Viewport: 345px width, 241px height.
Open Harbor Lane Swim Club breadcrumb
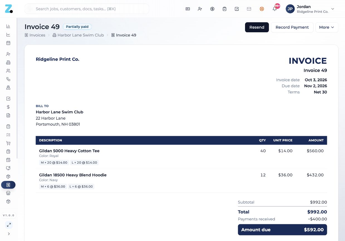pyautogui.click(x=78, y=35)
